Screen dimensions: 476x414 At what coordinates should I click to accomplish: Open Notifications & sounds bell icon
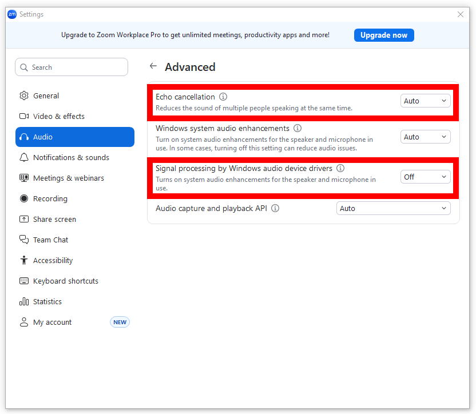pos(23,157)
